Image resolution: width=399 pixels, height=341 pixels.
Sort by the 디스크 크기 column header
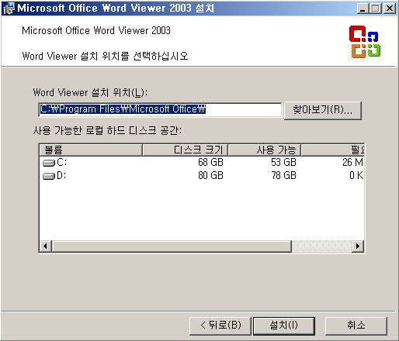tap(186, 150)
